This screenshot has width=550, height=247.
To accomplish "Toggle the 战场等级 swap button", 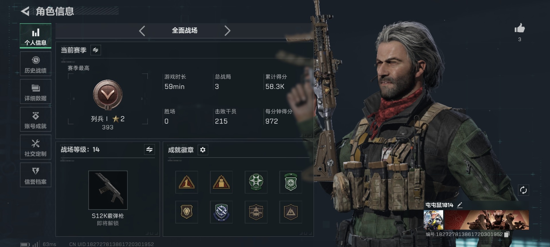I will (x=149, y=150).
